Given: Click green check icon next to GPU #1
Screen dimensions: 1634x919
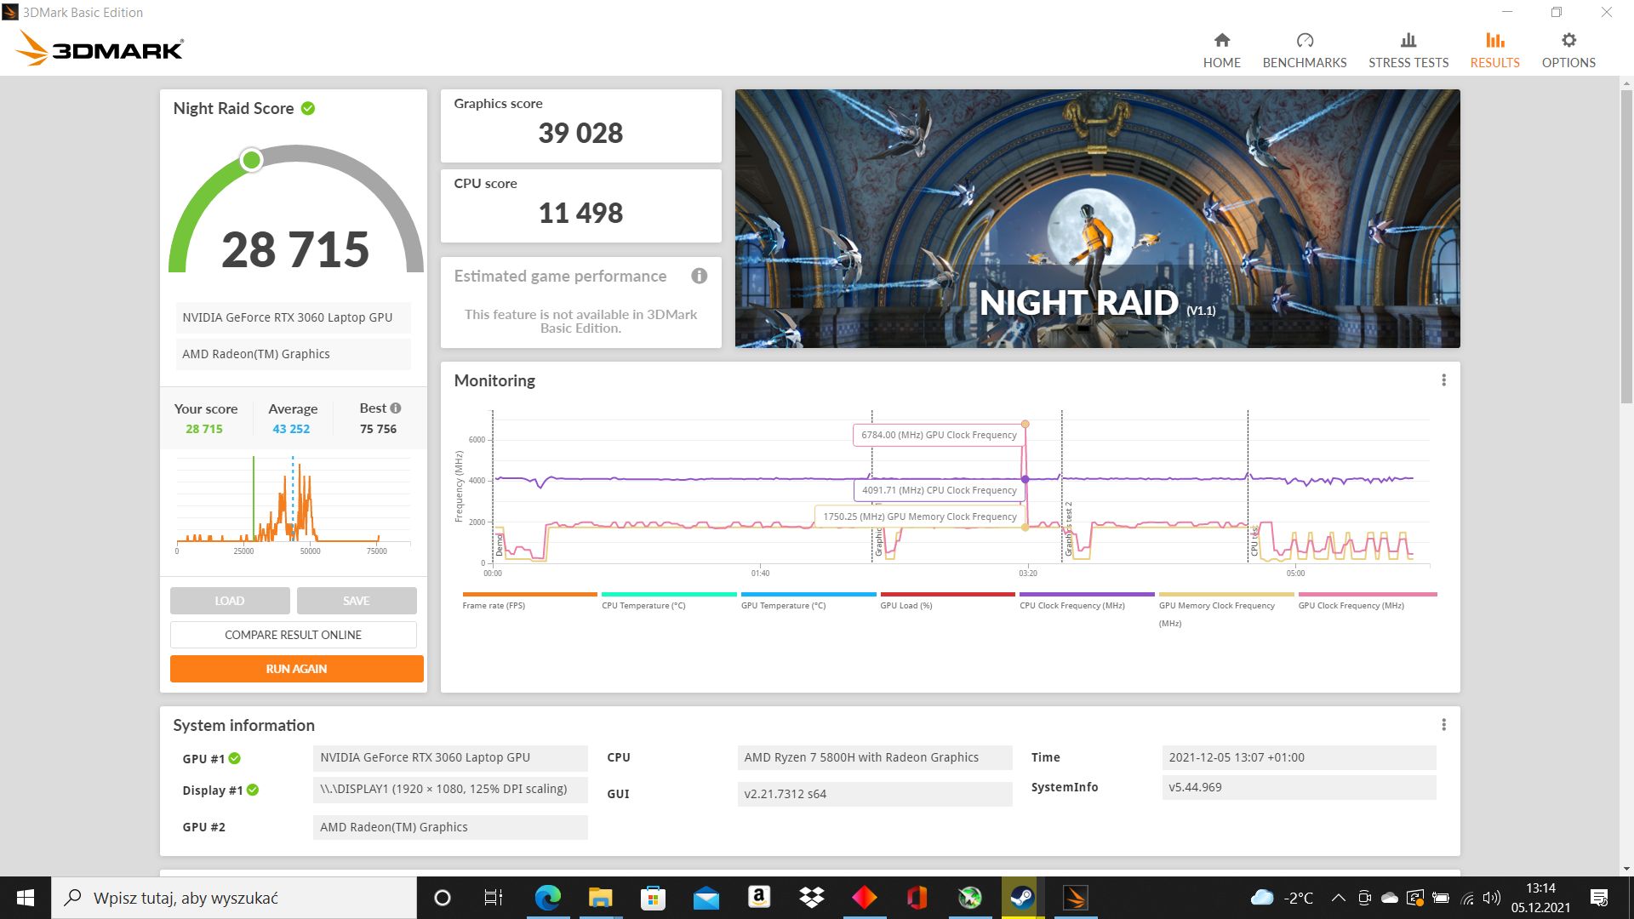Looking at the screenshot, I should point(235,758).
